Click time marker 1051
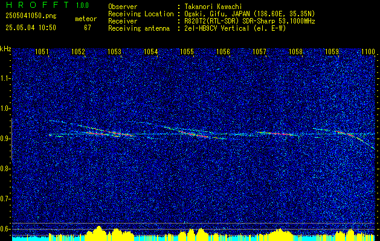Viewport: 380px width, 241px height. pos(42,51)
